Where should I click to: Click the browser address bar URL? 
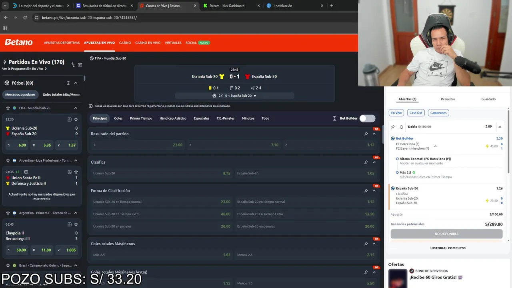[x=89, y=18]
